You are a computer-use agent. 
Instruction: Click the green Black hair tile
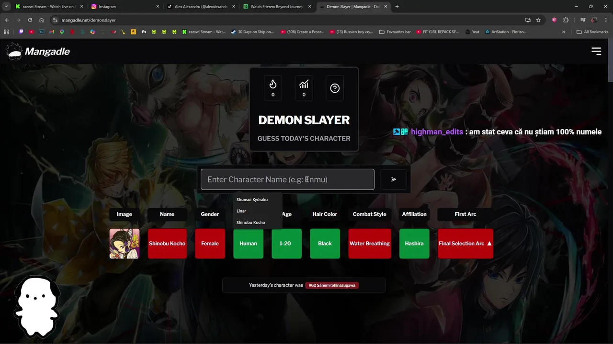click(x=325, y=244)
